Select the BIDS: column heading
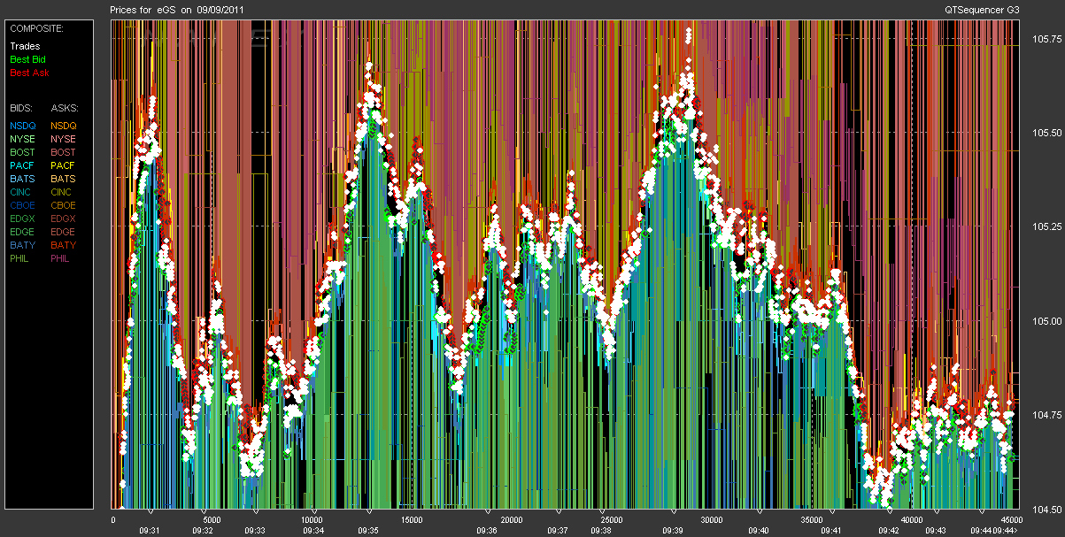The height and width of the screenshot is (537, 1065). (x=21, y=107)
